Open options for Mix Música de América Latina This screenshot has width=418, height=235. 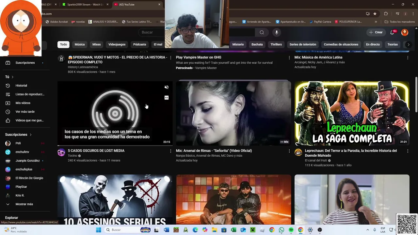[x=408, y=58]
